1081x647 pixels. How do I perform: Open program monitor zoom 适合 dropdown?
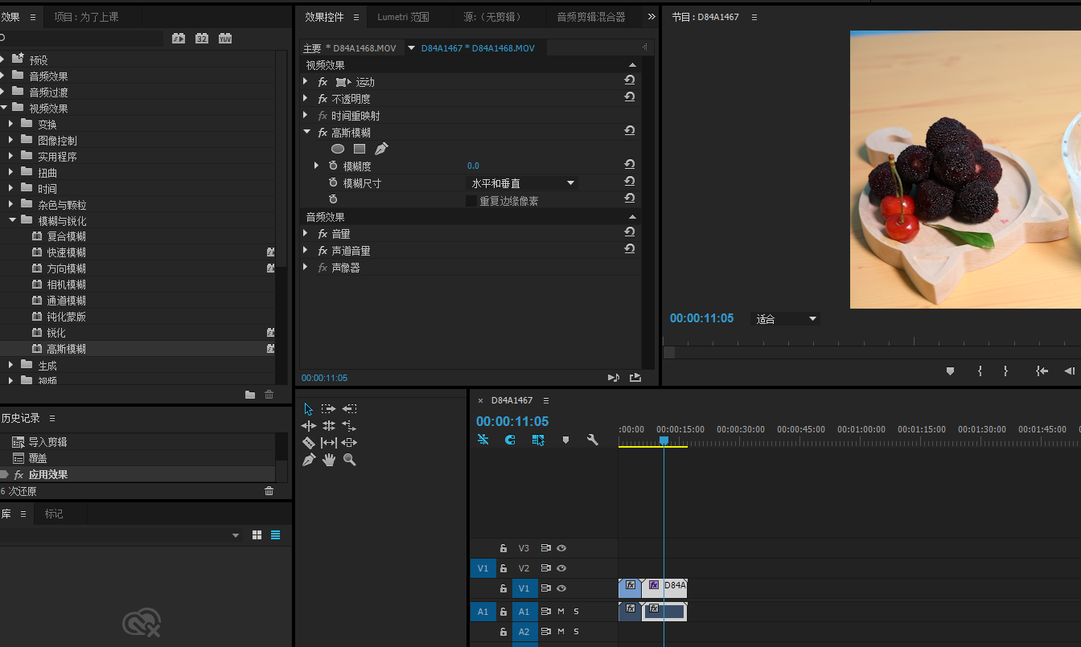tap(785, 319)
